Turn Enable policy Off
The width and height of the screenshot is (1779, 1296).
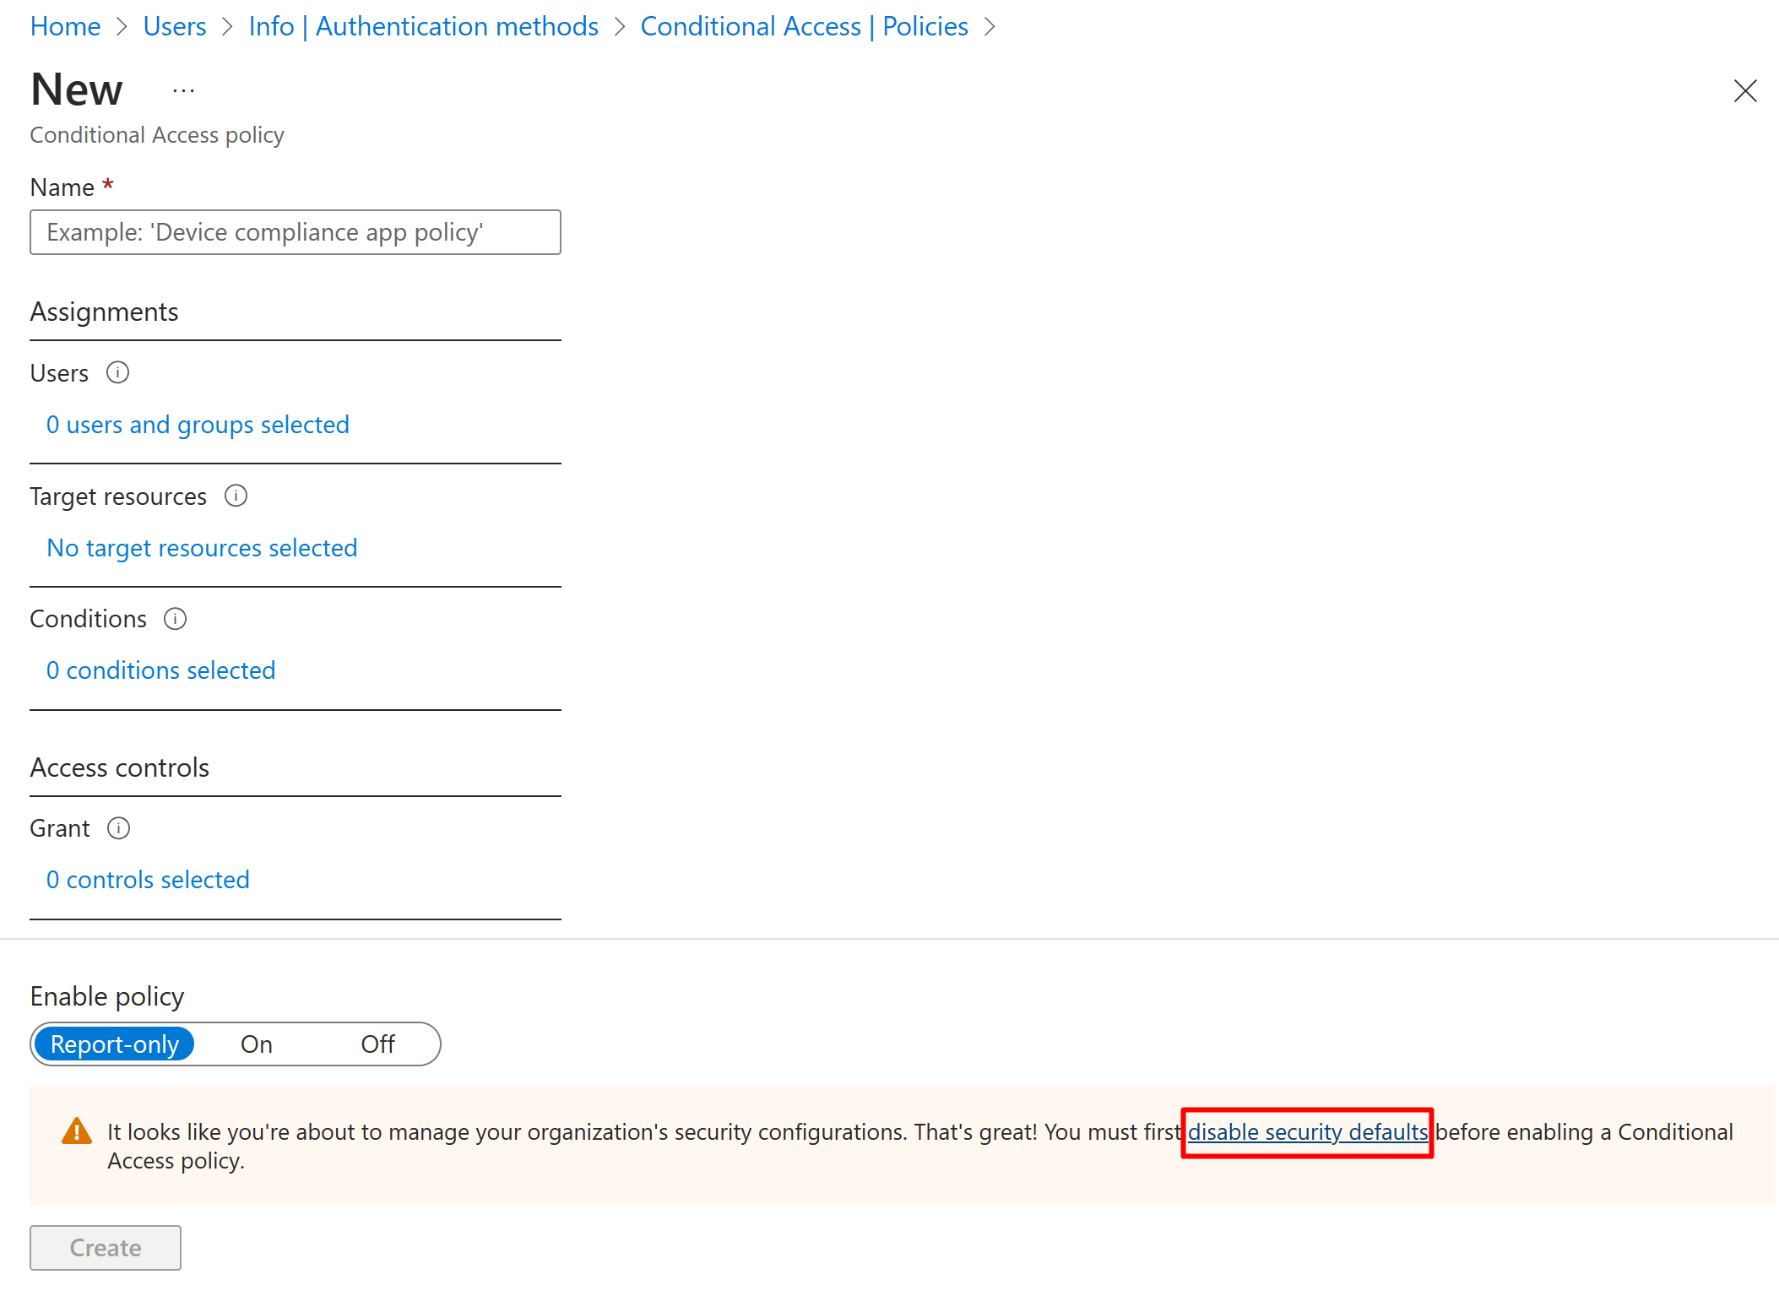pyautogui.click(x=377, y=1044)
